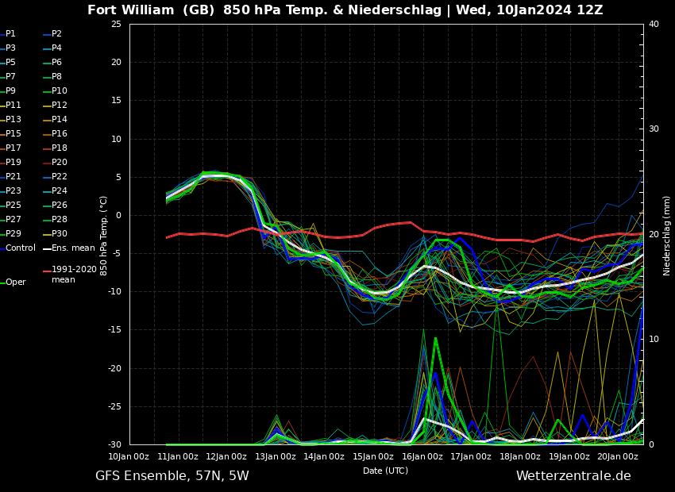Image resolution: width=675 pixels, height=492 pixels.
Task: Click the GFS Ensemble, 57N, 5W caption
Action: pos(172,476)
